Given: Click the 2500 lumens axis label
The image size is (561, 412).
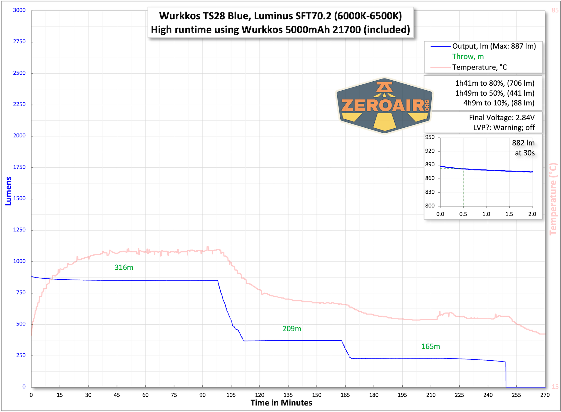Looking at the screenshot, I should tap(19, 73).
